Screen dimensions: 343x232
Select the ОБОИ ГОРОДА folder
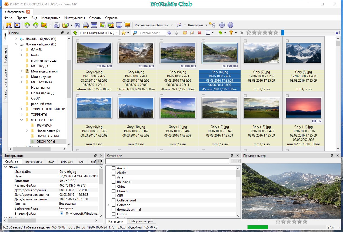click(x=48, y=136)
